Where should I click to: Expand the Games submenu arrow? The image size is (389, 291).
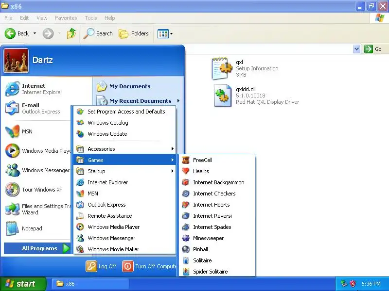[173, 160]
